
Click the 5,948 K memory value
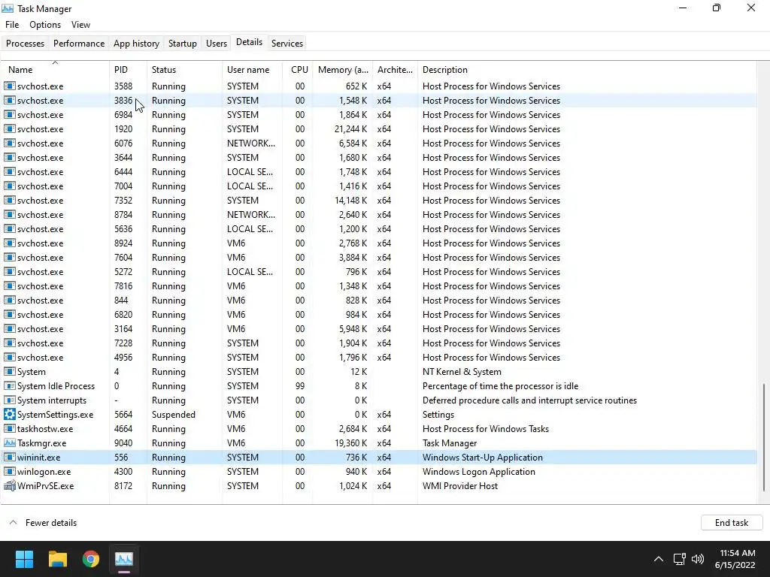[x=353, y=329]
